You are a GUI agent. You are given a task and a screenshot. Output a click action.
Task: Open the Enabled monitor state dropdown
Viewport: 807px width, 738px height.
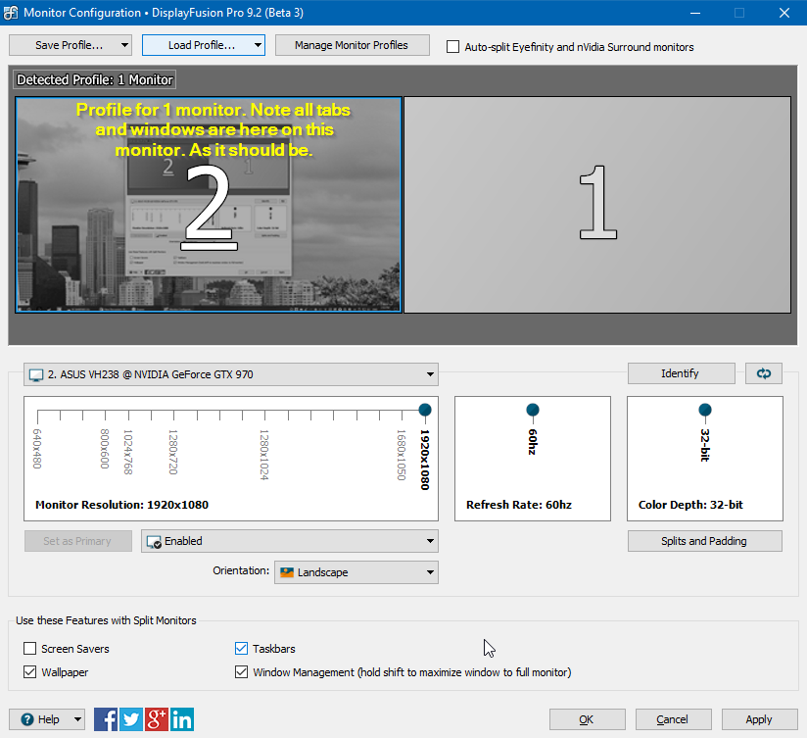coord(290,541)
